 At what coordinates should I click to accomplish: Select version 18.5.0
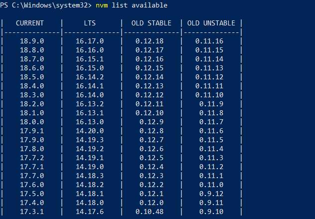tap(32, 77)
